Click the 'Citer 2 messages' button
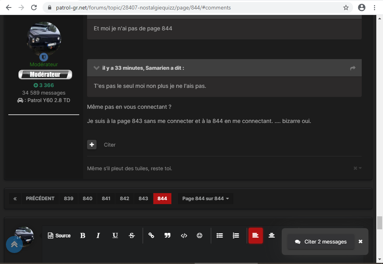This screenshot has height=264, width=383. pos(321,242)
